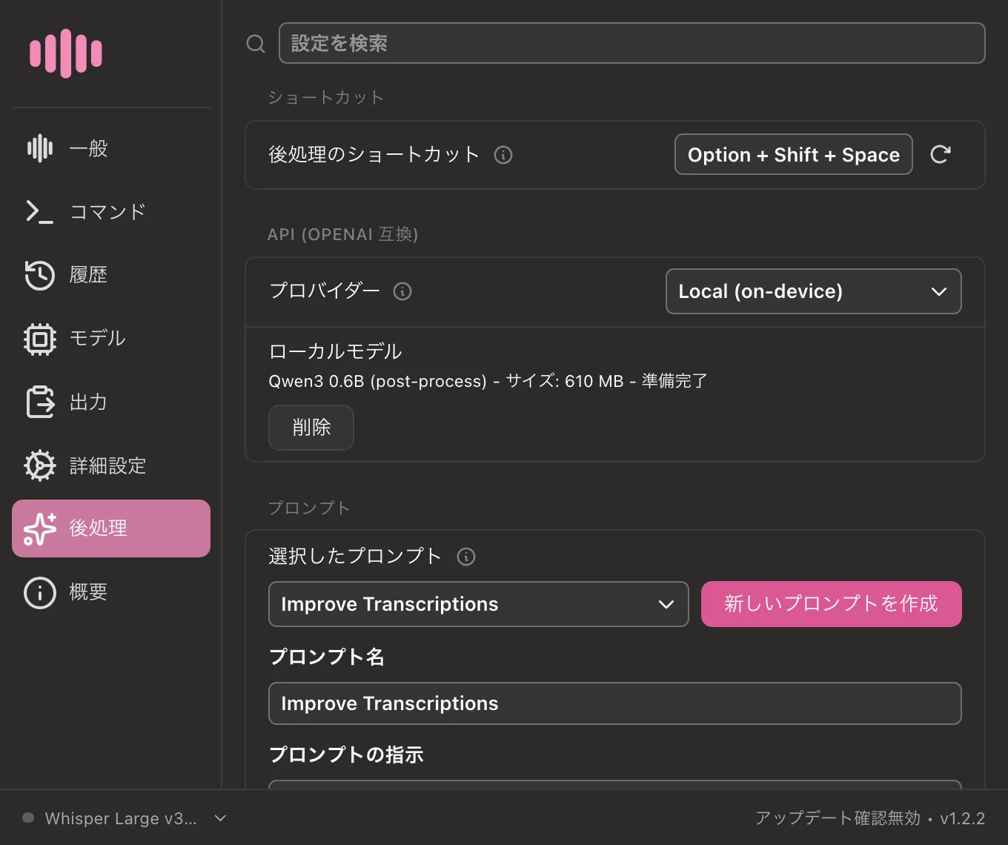Click the info circle icon beside 概要
This screenshot has width=1008, height=845.
pos(40,592)
